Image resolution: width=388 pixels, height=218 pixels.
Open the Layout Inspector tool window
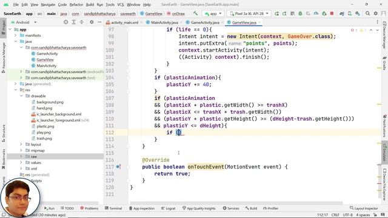point(364,208)
